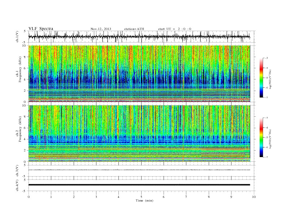Image resolution: width=286 pixels, height=221 pixels.
Task: Click the ch.1 spectrogram color scale bar
Action: pyautogui.click(x=261, y=78)
